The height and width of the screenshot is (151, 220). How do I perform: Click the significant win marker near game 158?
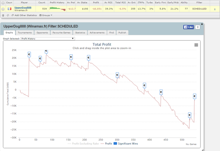pyautogui.click(x=71, y=57)
